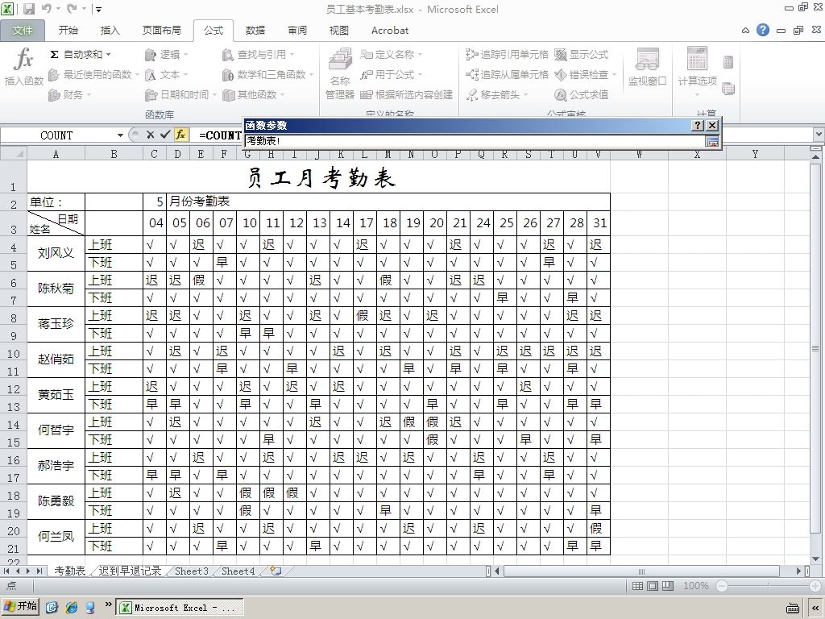The height and width of the screenshot is (619, 825).
Task: Expand the Customize Quick Access Toolbar dropdown
Action: pyautogui.click(x=99, y=10)
